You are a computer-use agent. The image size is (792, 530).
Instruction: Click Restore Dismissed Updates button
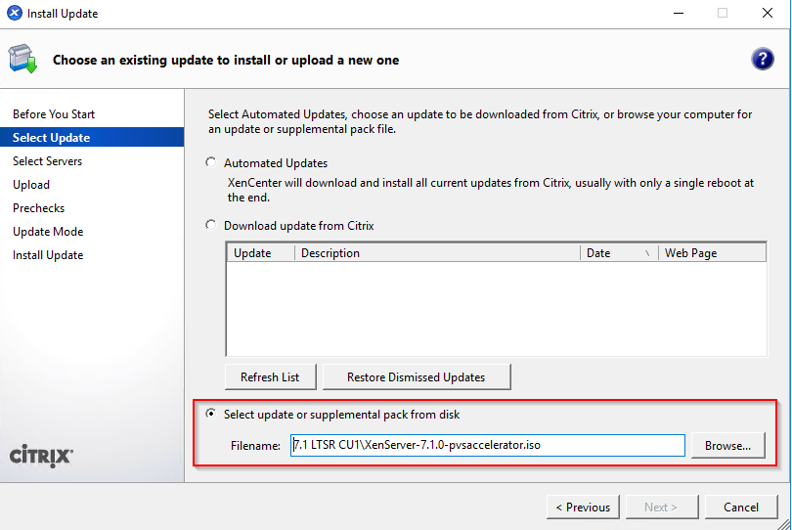click(x=416, y=376)
